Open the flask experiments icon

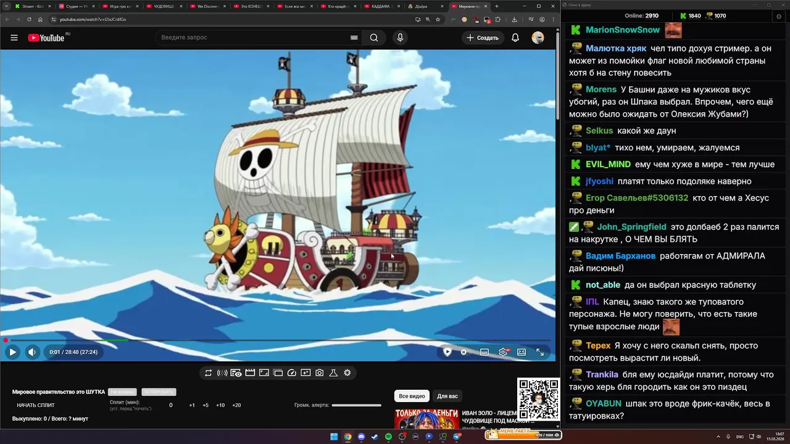[333, 373]
